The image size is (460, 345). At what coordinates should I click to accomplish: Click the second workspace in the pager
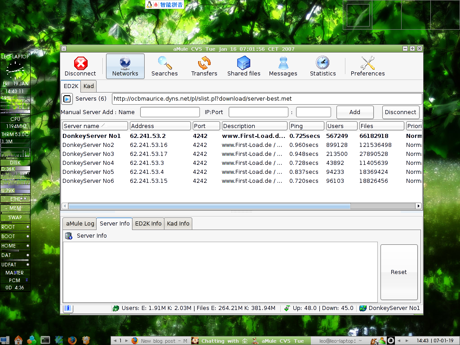387,15
